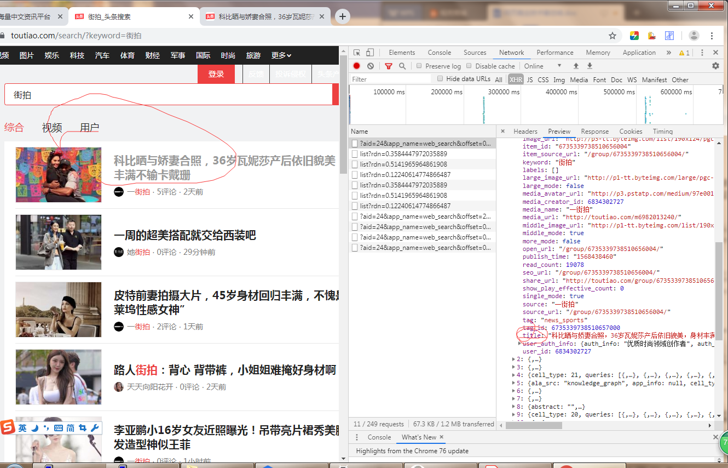
Task: Open the Preview tab for the request
Action: [x=559, y=131]
